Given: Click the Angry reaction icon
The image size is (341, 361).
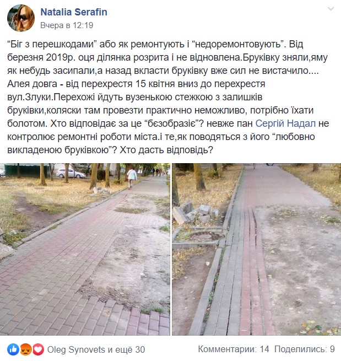Looking at the screenshot, I should point(26,349).
